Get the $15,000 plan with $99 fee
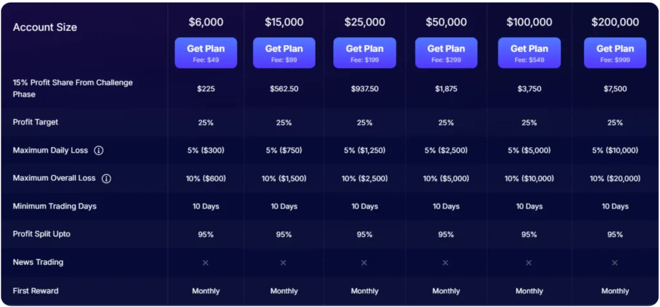660x307 pixels. [284, 53]
